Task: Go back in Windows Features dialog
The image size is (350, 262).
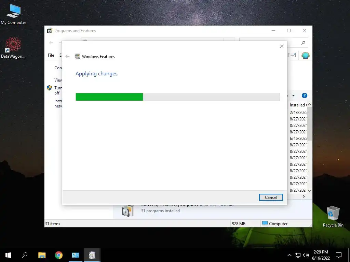Action: pyautogui.click(x=67, y=56)
